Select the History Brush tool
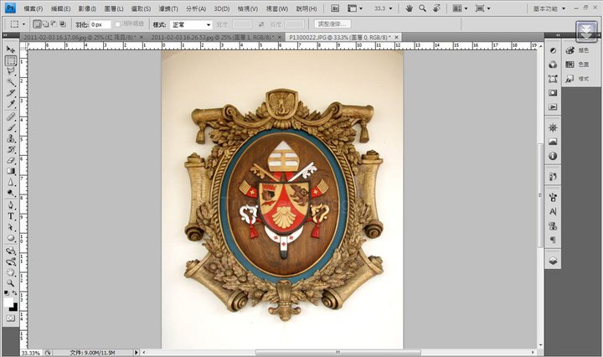 click(11, 149)
